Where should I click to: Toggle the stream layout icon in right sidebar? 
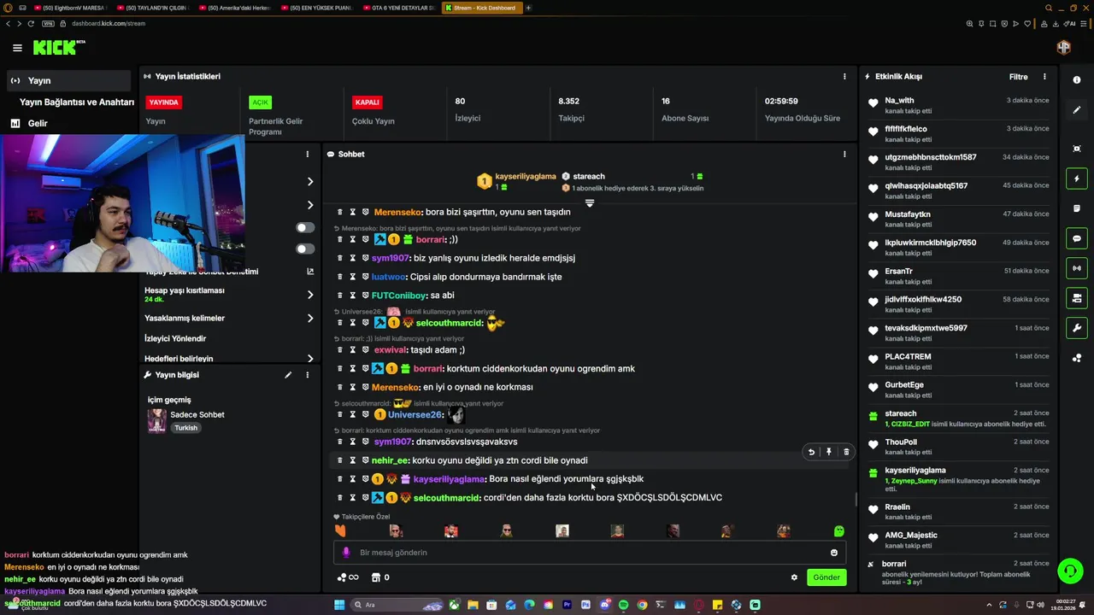pyautogui.click(x=1077, y=298)
